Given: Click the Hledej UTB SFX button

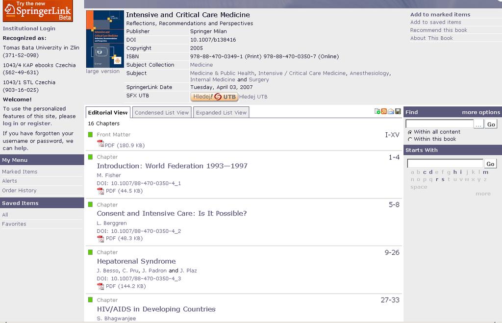Looking at the screenshot, I should [214, 97].
